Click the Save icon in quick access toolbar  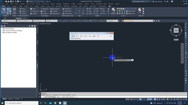coord(11,1)
